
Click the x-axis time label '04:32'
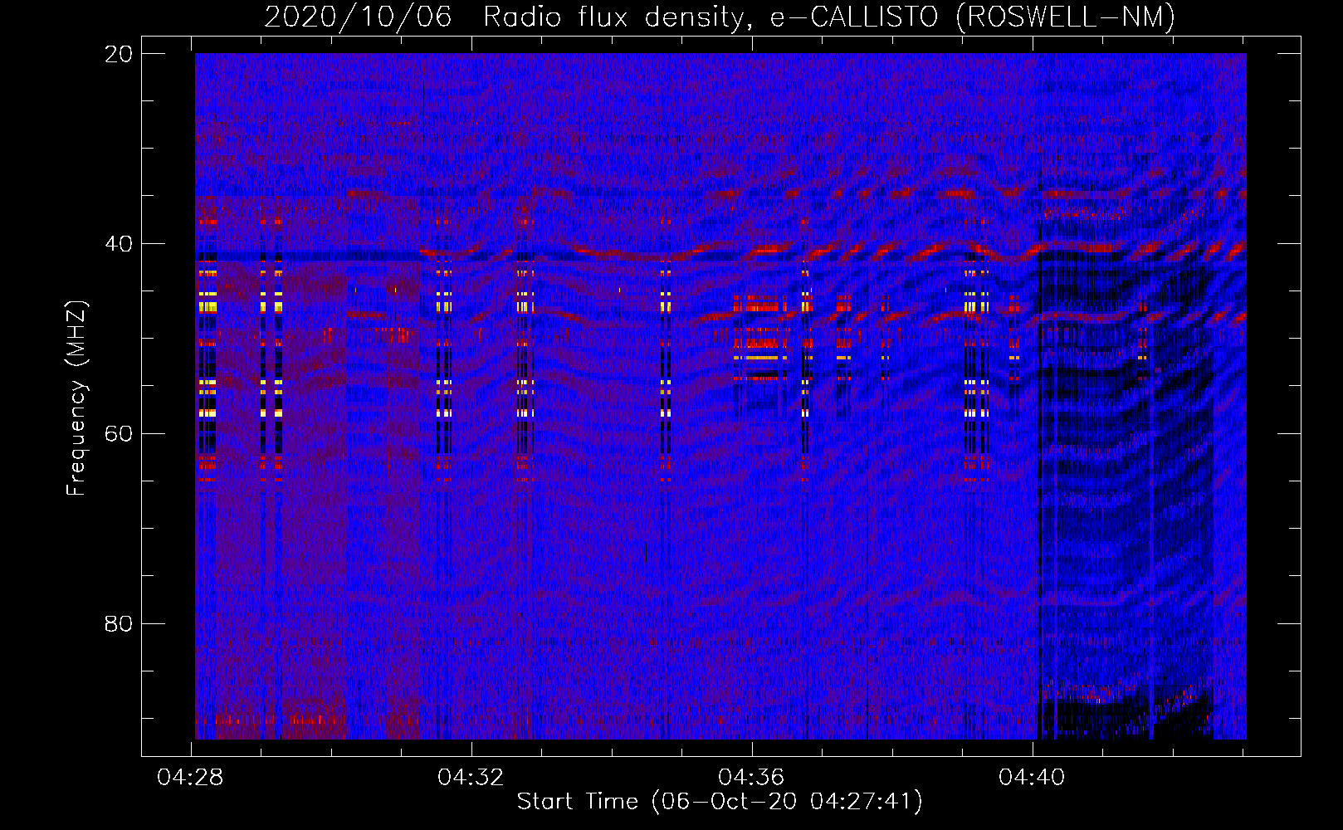coord(471,778)
